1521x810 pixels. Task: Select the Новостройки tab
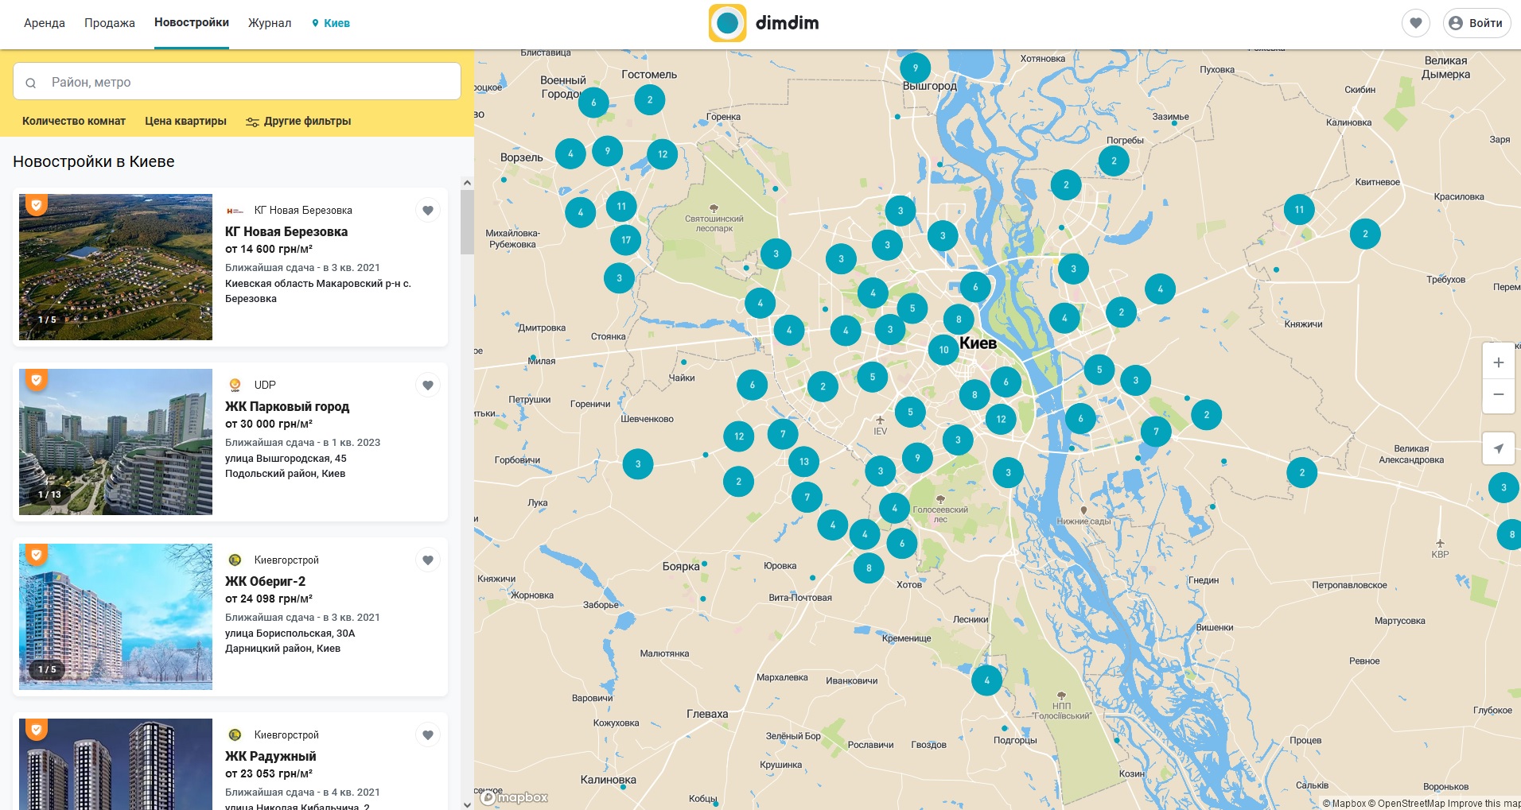pyautogui.click(x=192, y=23)
